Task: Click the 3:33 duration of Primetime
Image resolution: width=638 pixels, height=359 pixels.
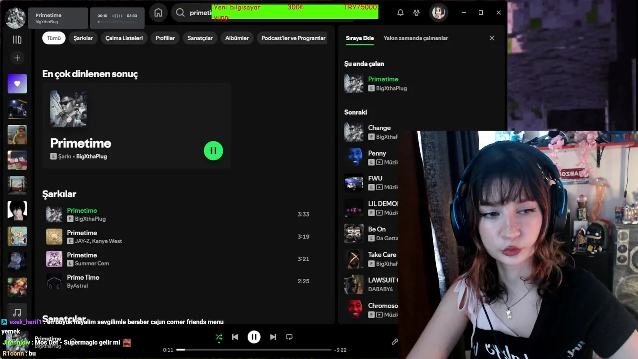Action: click(303, 214)
